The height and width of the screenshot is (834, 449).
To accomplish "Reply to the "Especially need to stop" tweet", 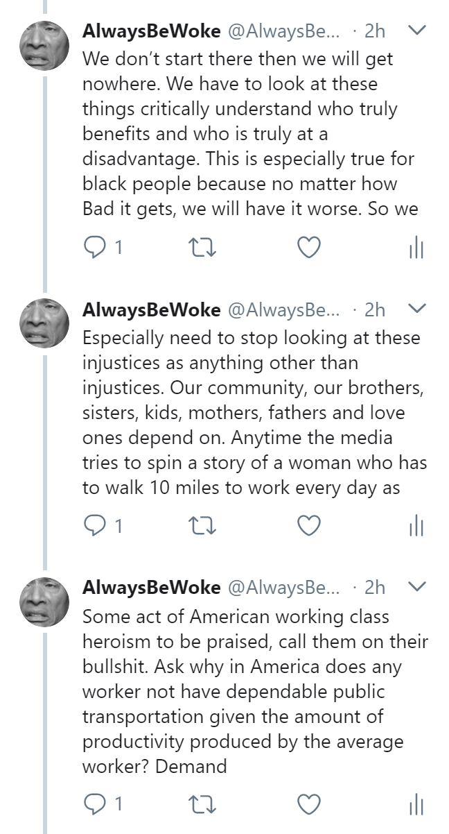I will (x=94, y=527).
